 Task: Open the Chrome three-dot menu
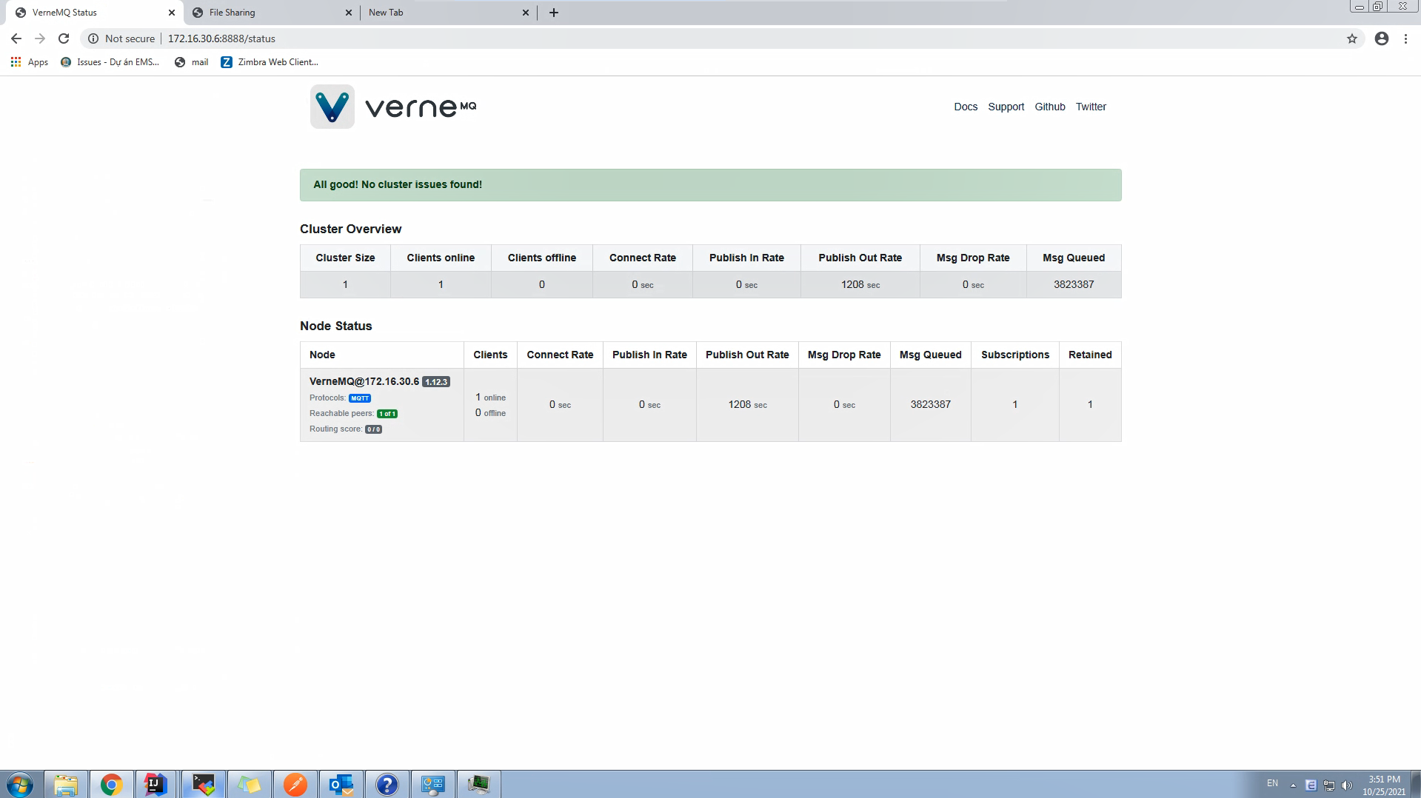pos(1406,38)
